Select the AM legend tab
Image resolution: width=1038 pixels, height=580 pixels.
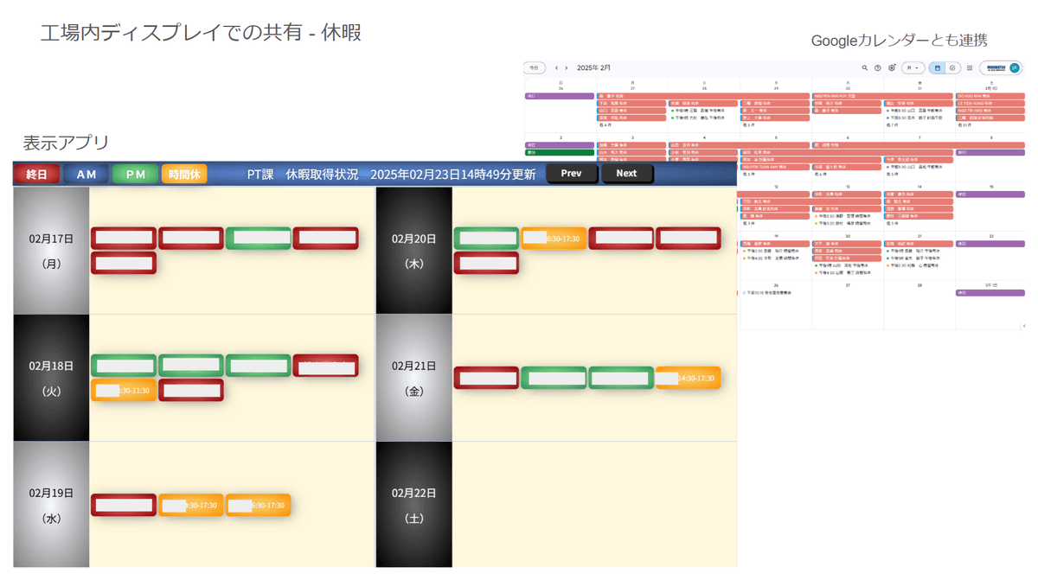point(86,174)
